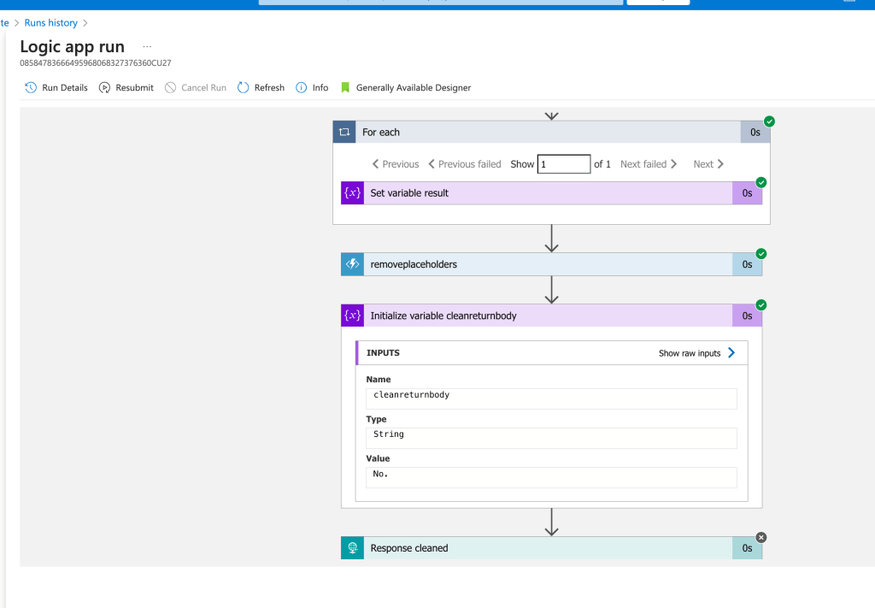Screen dimensions: 875x608
Task: Click the Resubmit play icon
Action: [x=104, y=88]
